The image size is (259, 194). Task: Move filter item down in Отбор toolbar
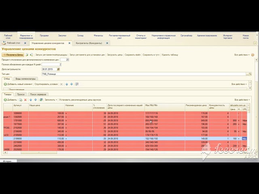pyautogui.click(x=72, y=84)
